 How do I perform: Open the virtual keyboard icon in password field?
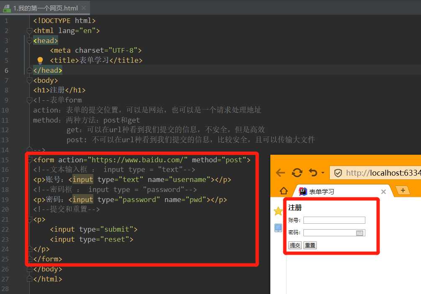359,233
